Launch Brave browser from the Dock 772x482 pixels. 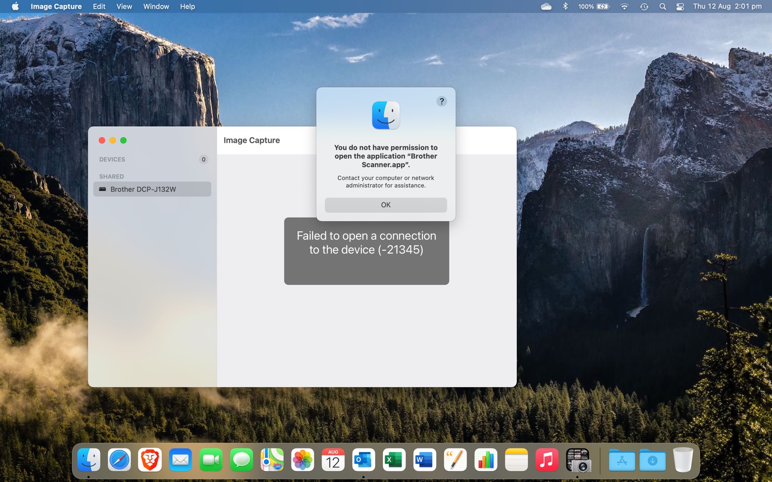[150, 460]
